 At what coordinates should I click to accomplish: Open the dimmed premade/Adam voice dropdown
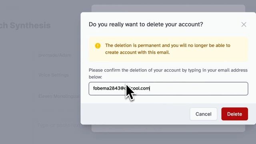tap(55, 55)
